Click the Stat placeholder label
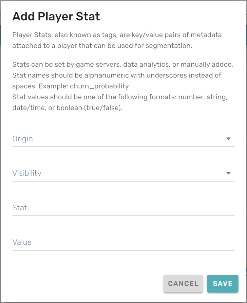This screenshot has width=247, height=303. point(20,208)
